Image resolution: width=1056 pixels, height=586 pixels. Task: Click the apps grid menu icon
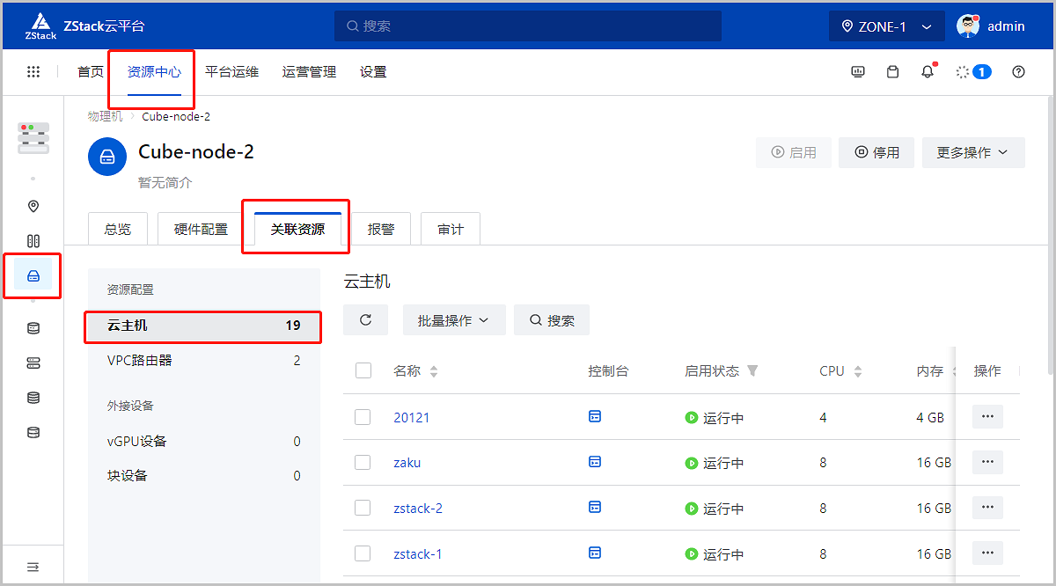[x=33, y=72]
